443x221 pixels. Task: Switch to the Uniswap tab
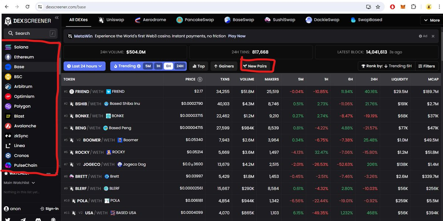111,20
